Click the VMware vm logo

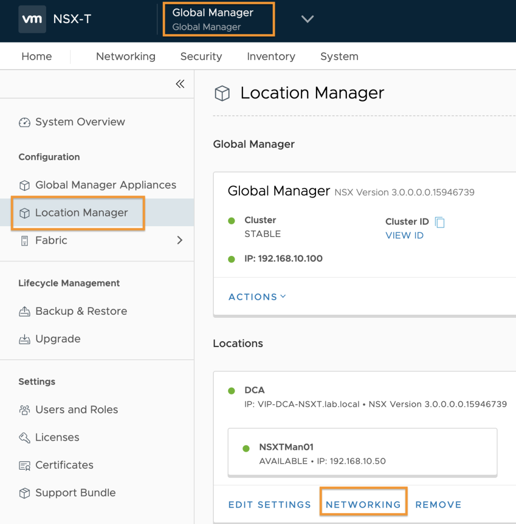pos(32,19)
